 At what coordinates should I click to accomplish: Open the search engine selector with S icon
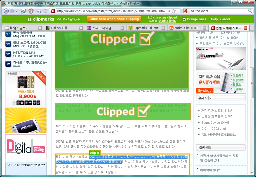coord(186,11)
